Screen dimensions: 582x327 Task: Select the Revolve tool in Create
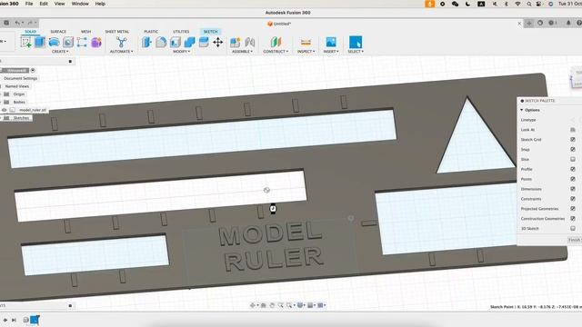point(54,42)
